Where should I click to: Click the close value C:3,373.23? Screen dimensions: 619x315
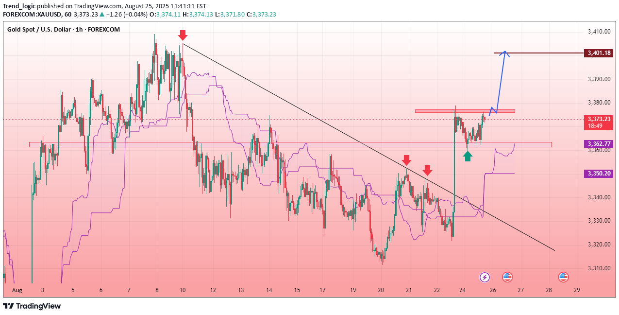pyautogui.click(x=261, y=14)
